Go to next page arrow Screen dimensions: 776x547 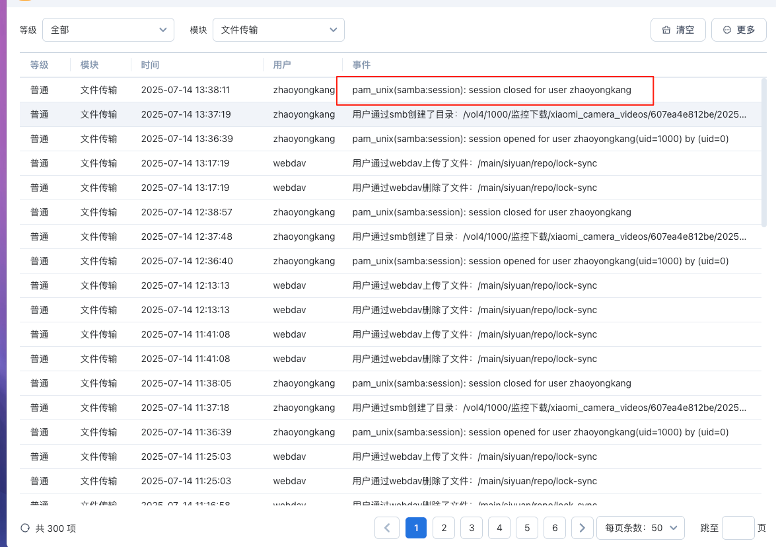[582, 528]
